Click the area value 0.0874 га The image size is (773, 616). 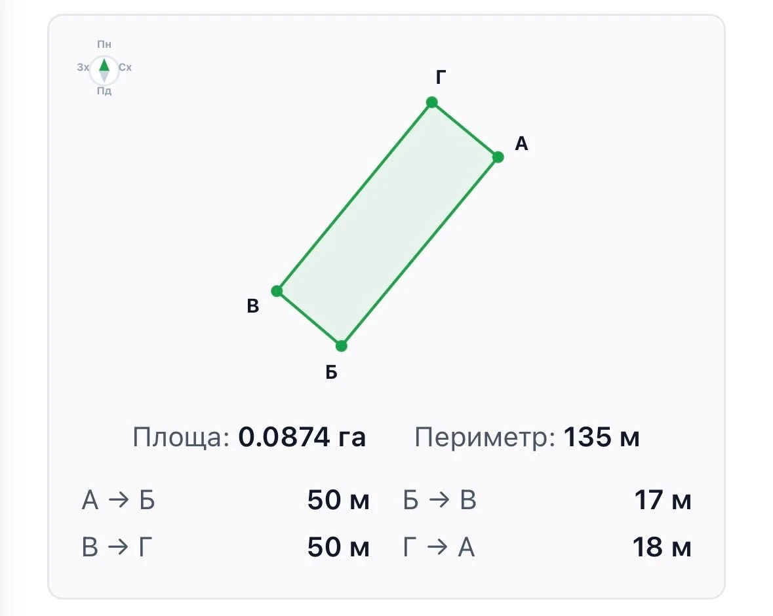(x=302, y=437)
